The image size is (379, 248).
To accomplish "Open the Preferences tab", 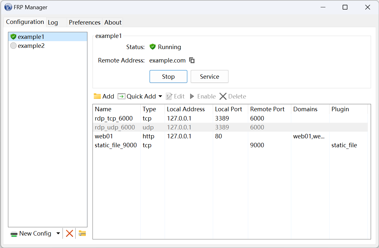I will click(85, 22).
